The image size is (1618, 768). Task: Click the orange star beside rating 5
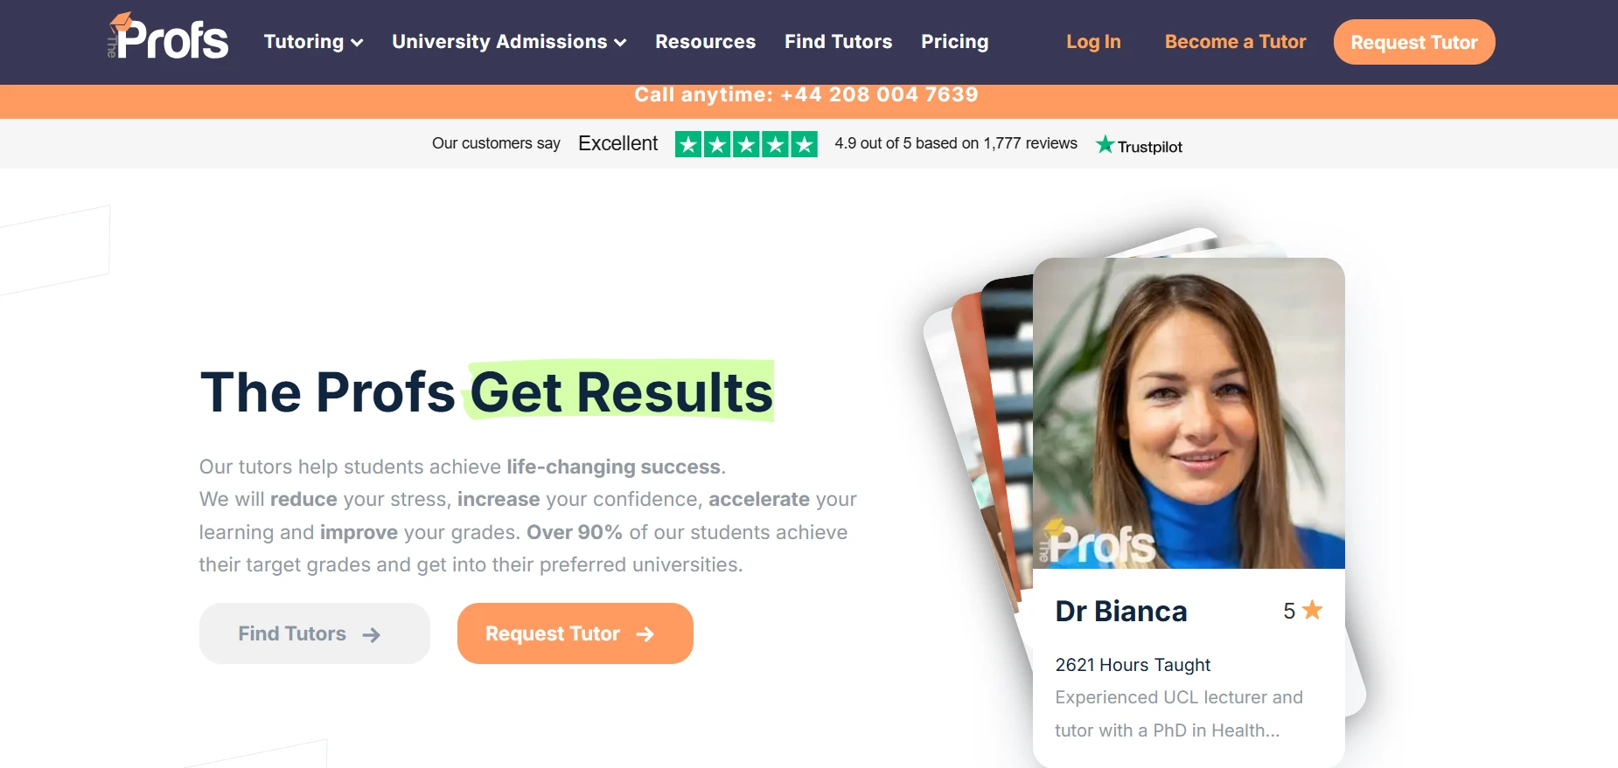point(1312,610)
